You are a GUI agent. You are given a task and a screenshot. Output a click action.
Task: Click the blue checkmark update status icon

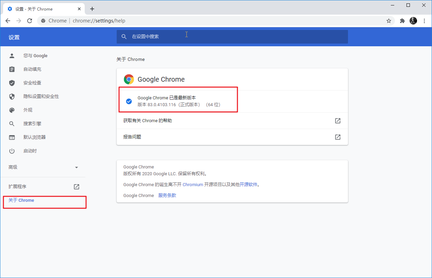pos(129,101)
